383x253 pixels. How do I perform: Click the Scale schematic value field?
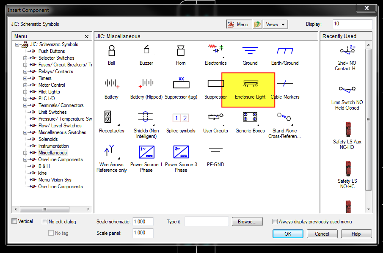click(143, 222)
